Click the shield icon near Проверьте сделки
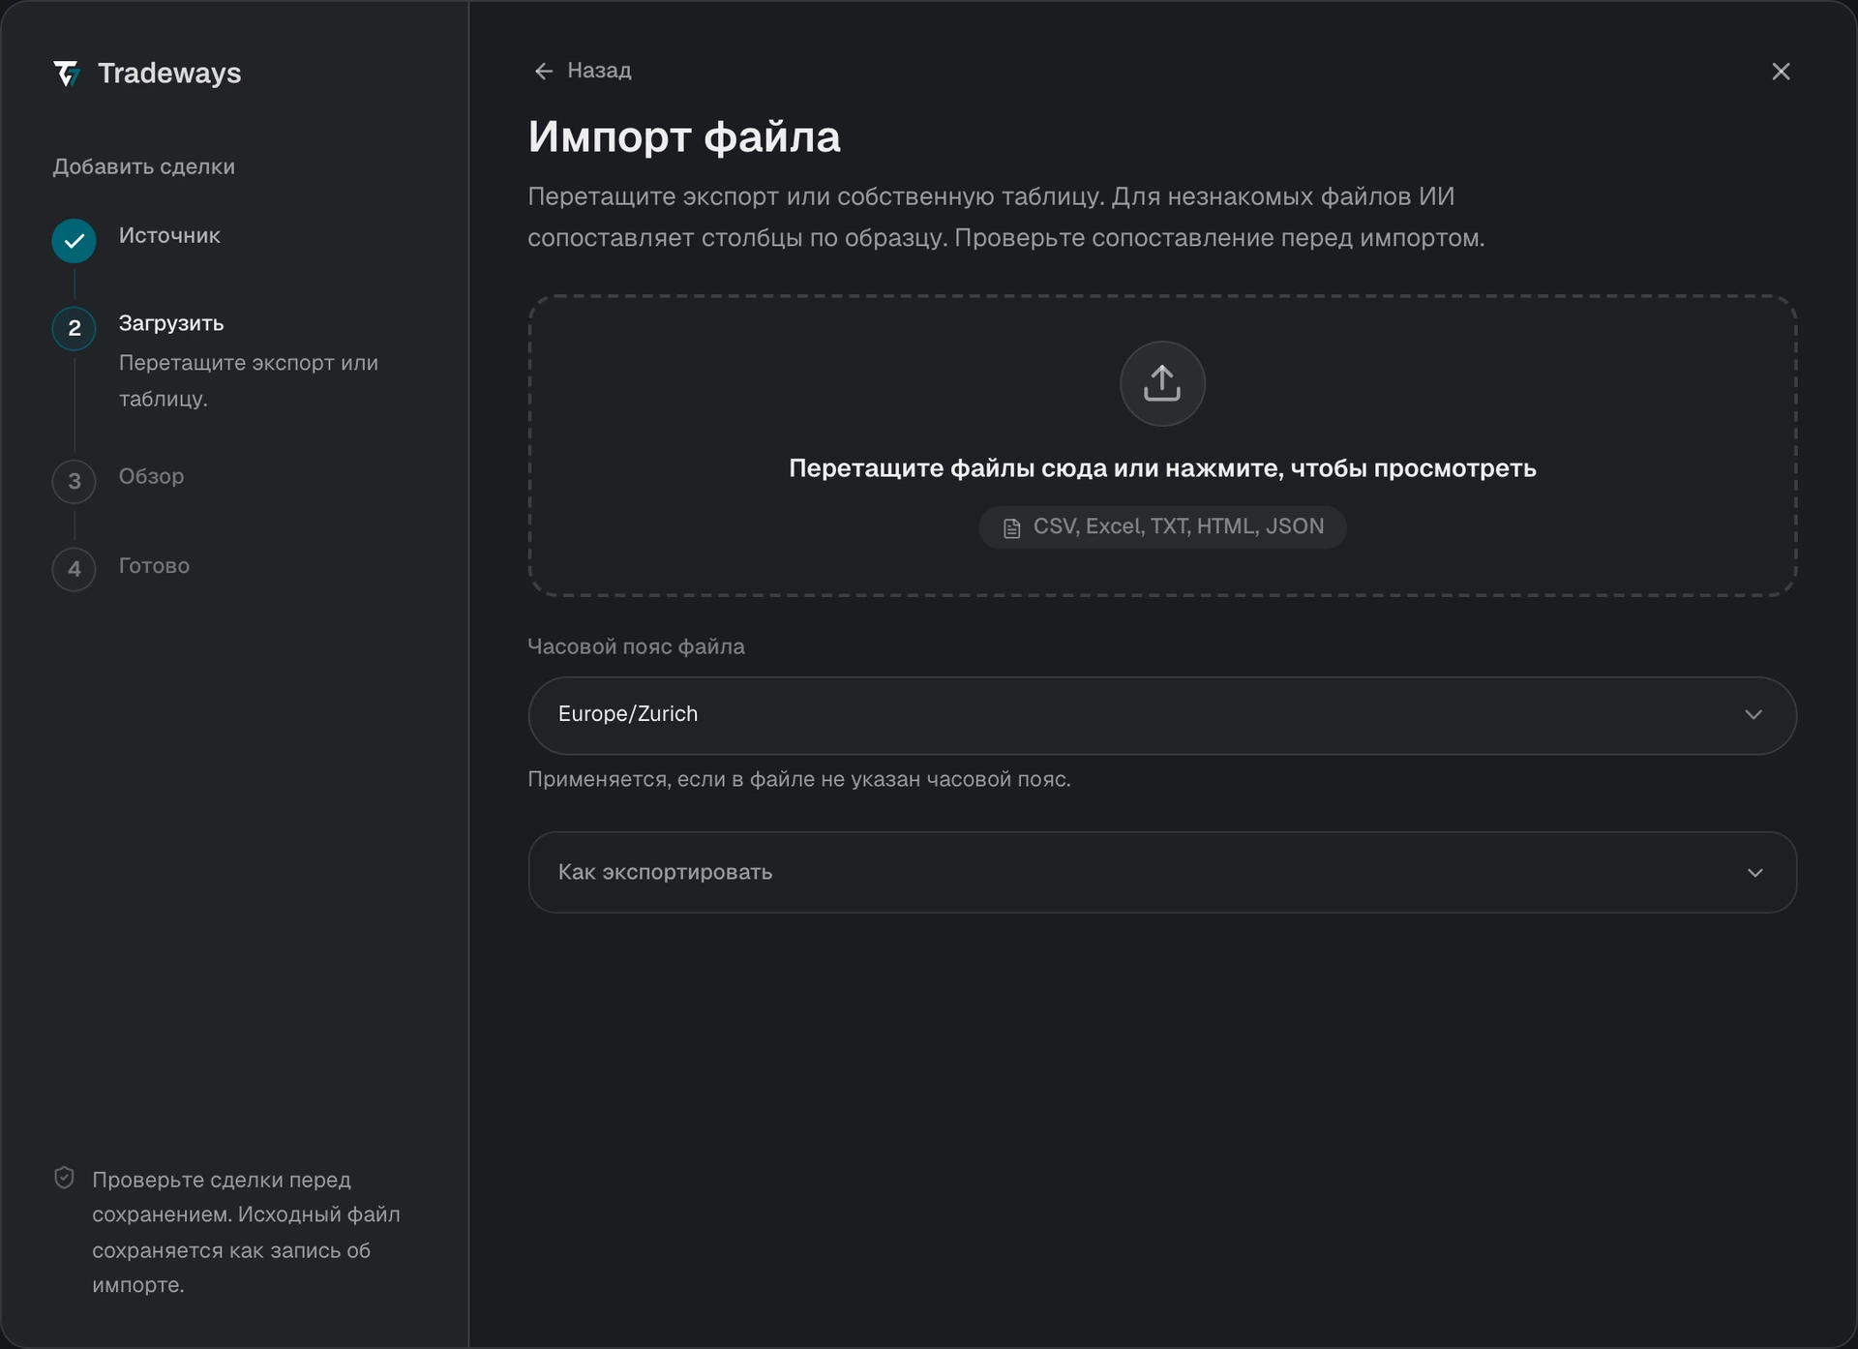Image resolution: width=1858 pixels, height=1349 pixels. pyautogui.click(x=64, y=1178)
